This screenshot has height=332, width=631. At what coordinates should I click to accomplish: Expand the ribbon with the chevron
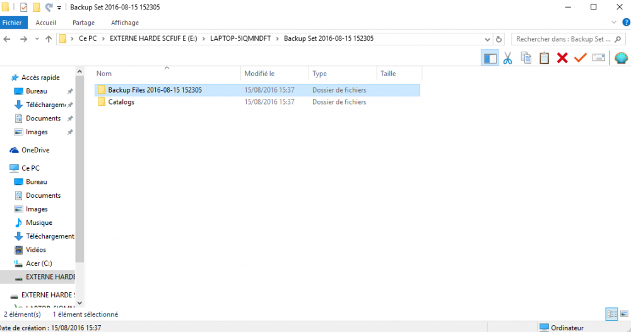pyautogui.click(x=614, y=23)
